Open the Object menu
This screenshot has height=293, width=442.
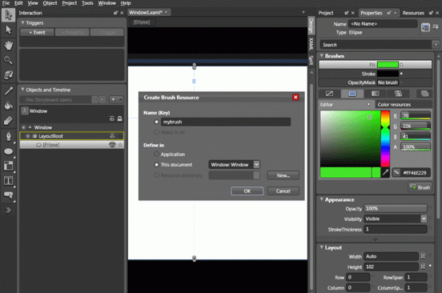click(50, 3)
